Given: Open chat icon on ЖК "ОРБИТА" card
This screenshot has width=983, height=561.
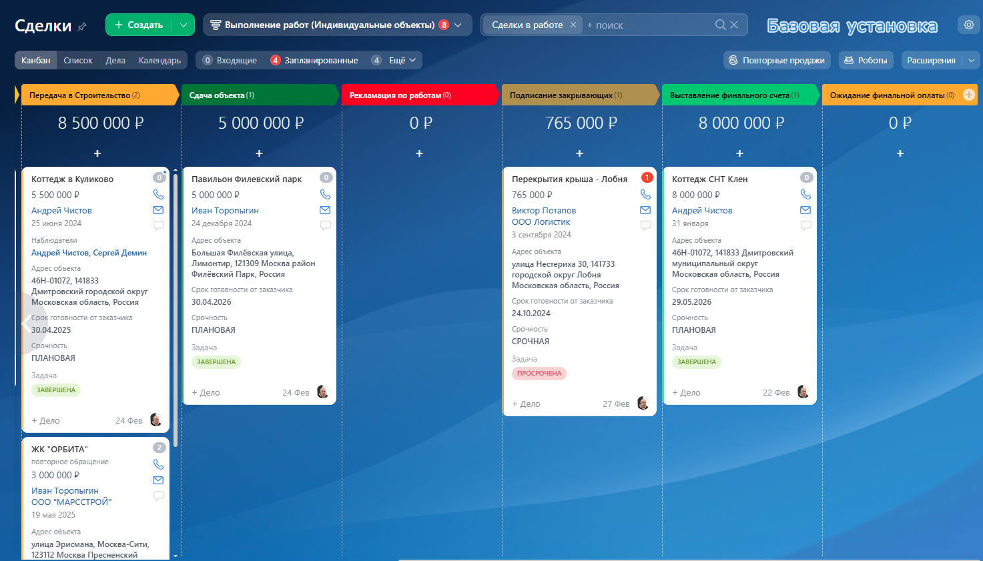Looking at the screenshot, I should (x=158, y=496).
